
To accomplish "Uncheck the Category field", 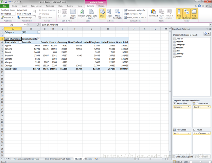I will [174, 45].
